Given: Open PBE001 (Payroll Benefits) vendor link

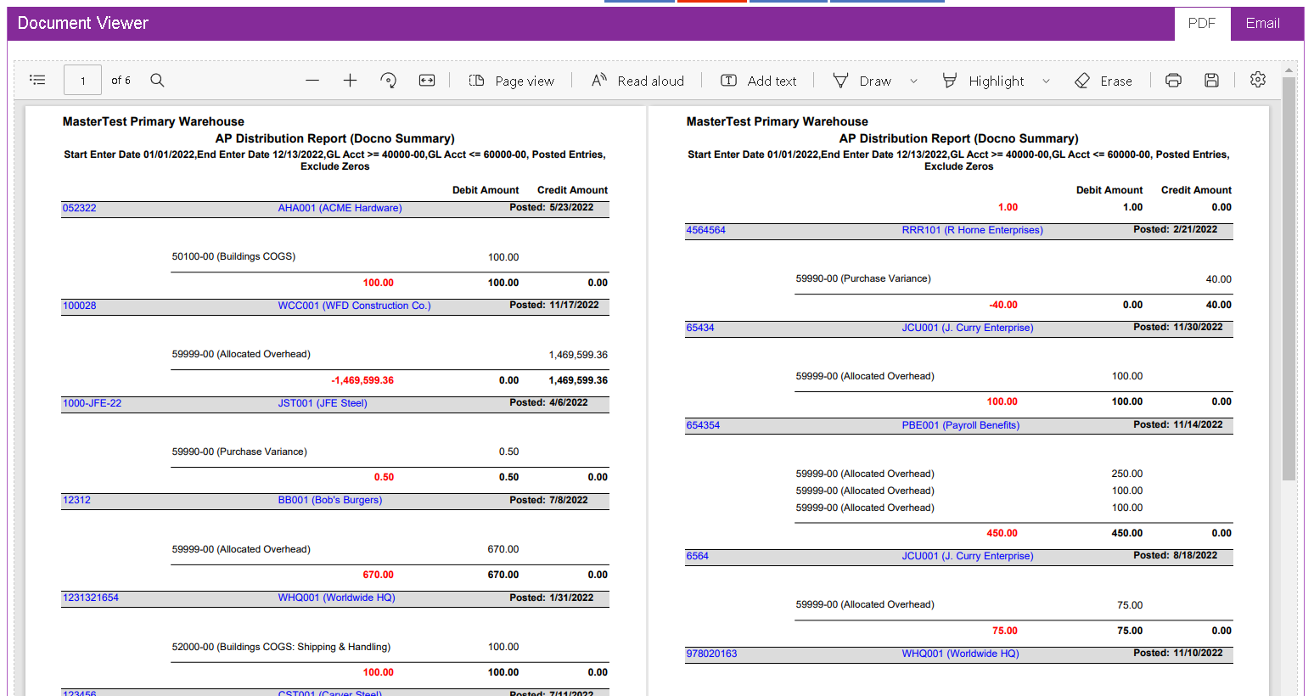Looking at the screenshot, I should tap(961, 425).
